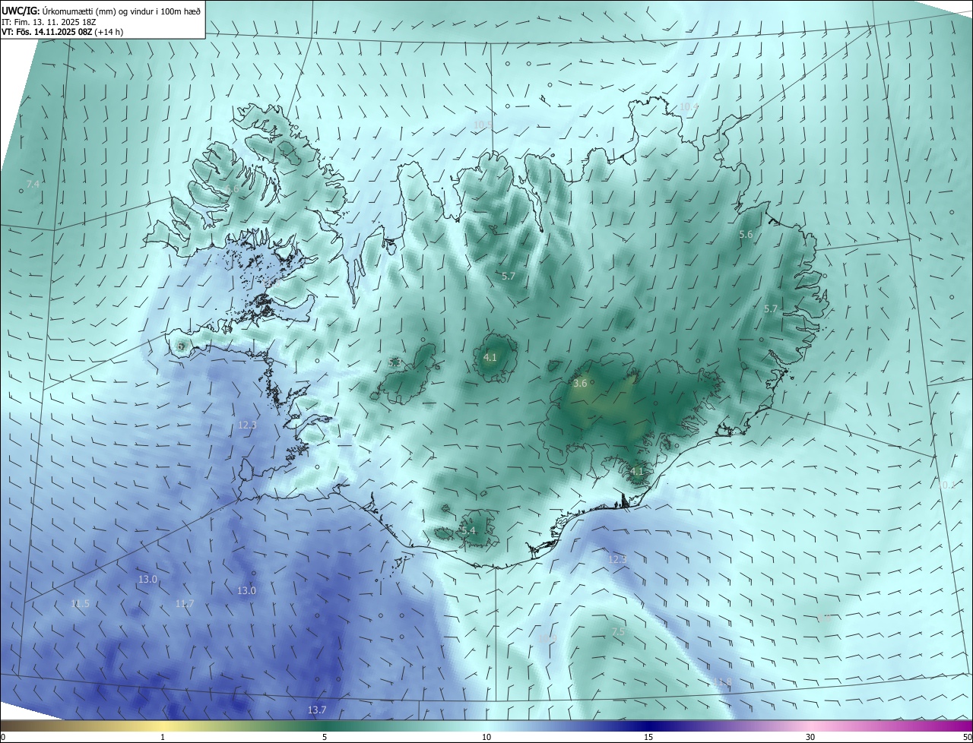Click the '10' tick label on the colour scale

point(486,737)
